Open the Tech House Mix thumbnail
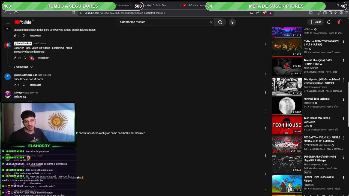Screen dimensions: 349x196 pyautogui.click(x=287, y=125)
